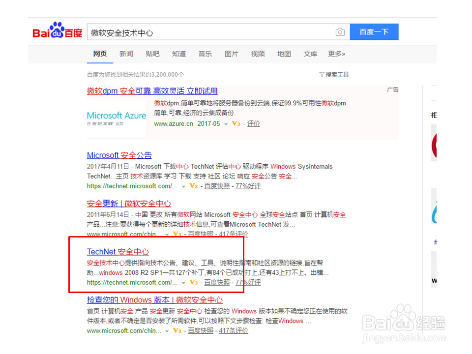Open 检查您的 Windows 版本 result

[x=155, y=300]
